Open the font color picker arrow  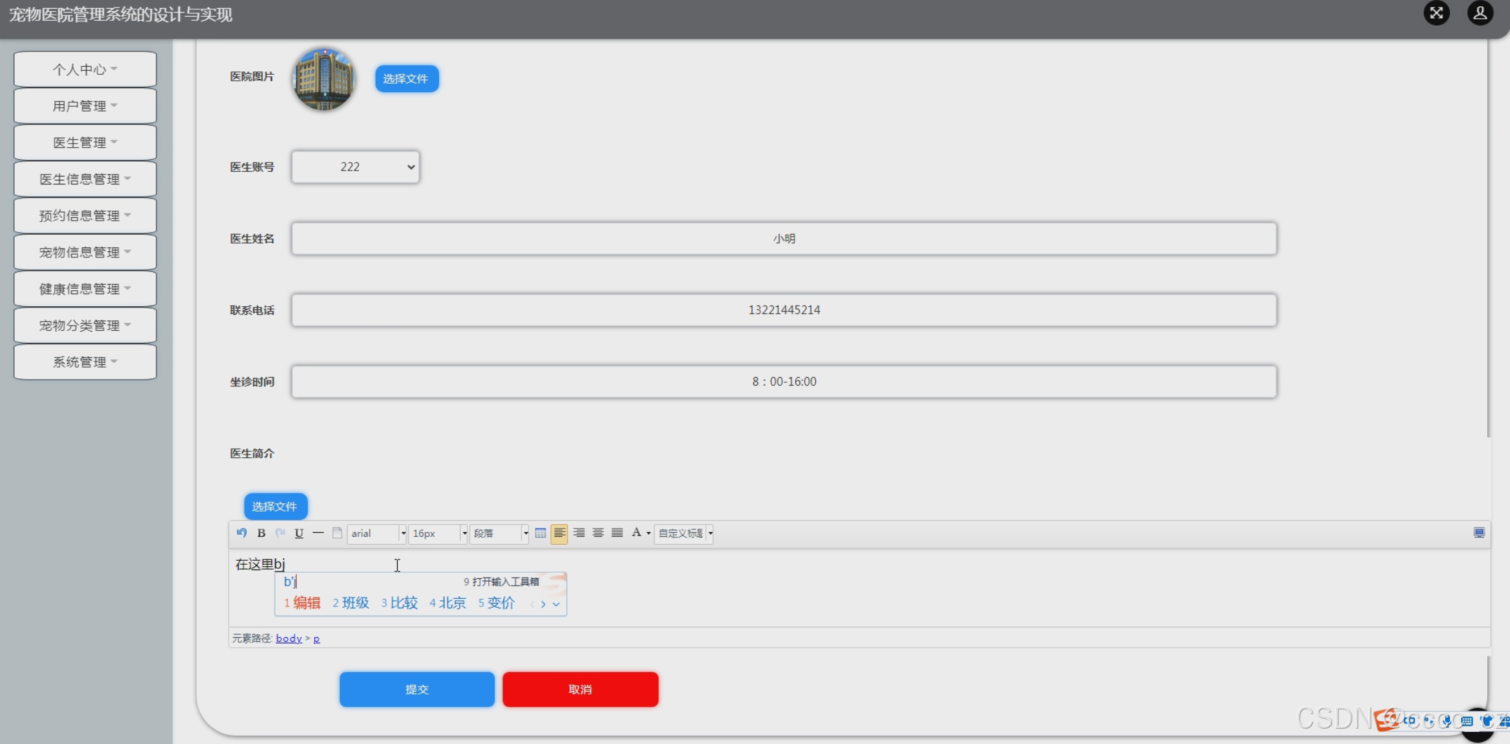tap(648, 533)
